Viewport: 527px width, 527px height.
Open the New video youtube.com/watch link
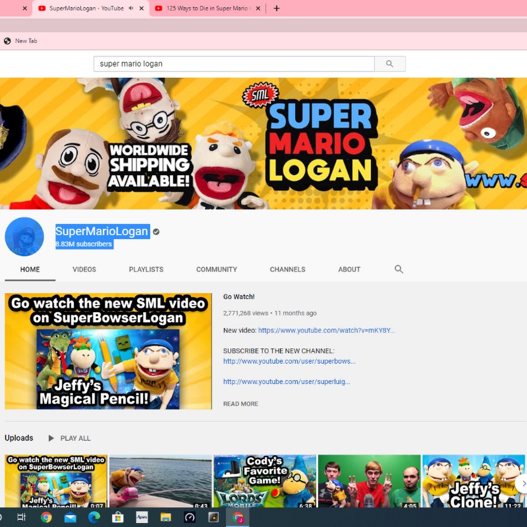click(326, 330)
